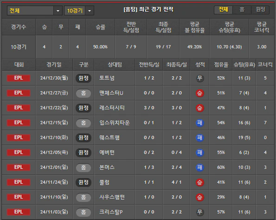The height and width of the screenshot is (220, 276).
Task: Switch to the 홈 matches filter
Action: tap(242, 9)
